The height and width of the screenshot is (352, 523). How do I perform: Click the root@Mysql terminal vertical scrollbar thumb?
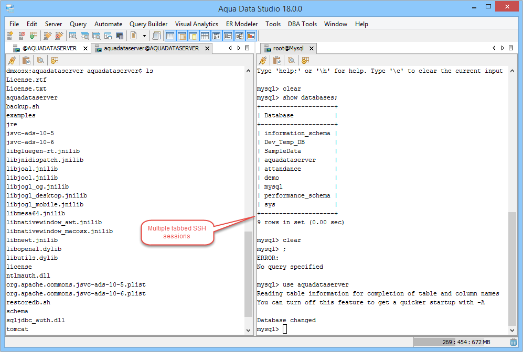[513, 268]
